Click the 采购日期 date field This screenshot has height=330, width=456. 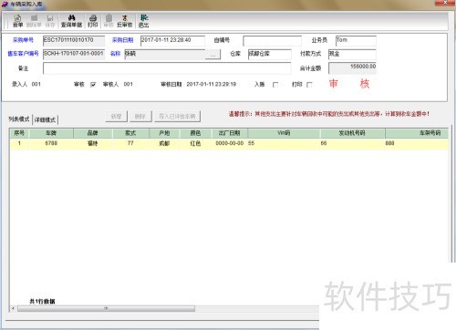coord(172,40)
